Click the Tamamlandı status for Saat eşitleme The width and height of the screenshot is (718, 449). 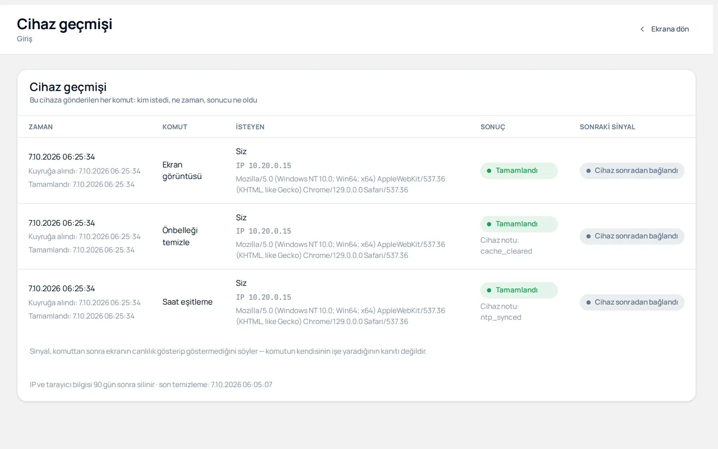519,290
